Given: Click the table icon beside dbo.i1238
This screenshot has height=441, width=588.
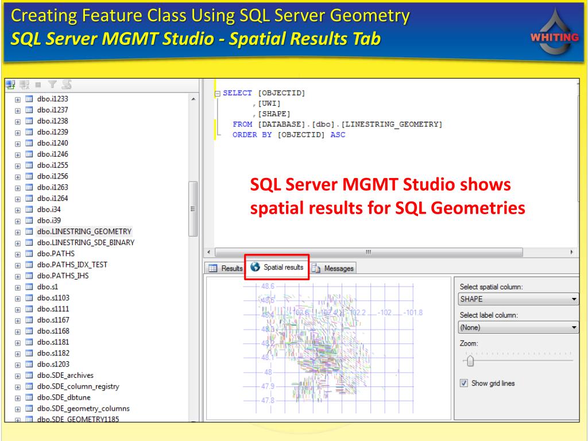Looking at the screenshot, I should click(x=29, y=121).
